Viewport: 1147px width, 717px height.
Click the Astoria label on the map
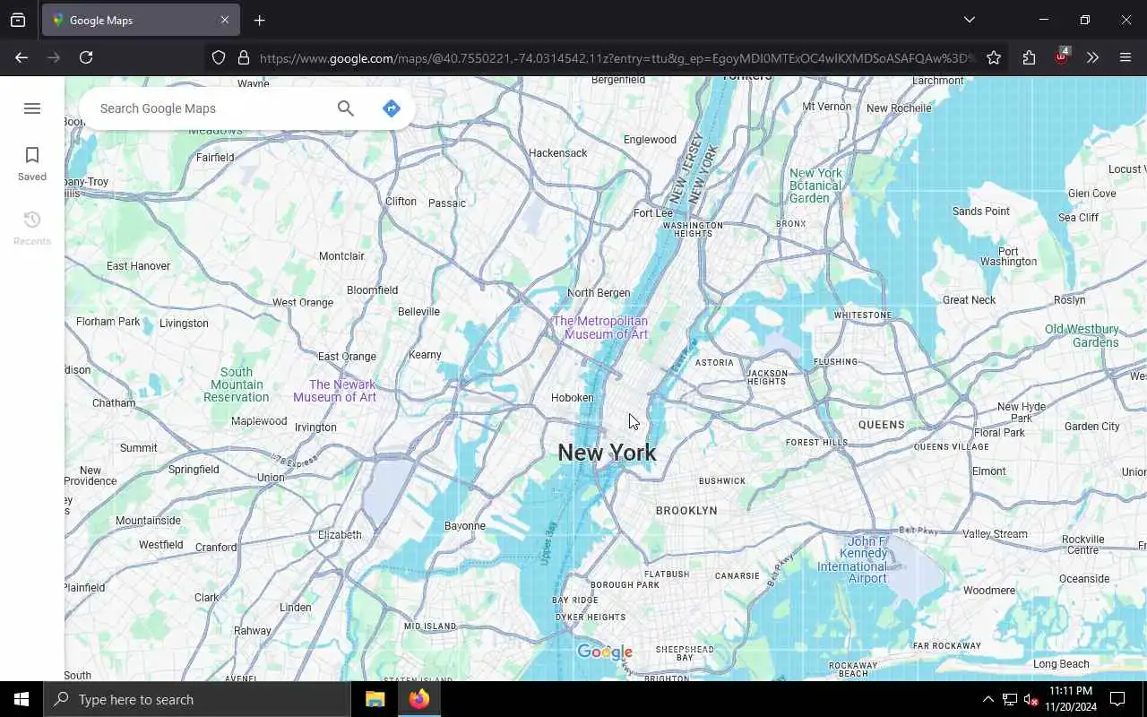click(x=714, y=363)
